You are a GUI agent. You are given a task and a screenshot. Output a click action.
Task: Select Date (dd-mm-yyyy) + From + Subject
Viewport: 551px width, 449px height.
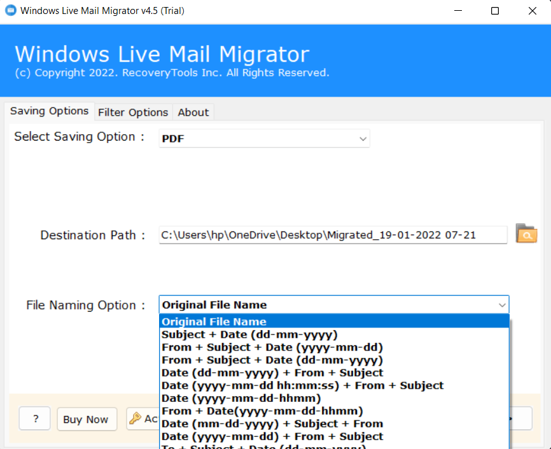point(334,373)
